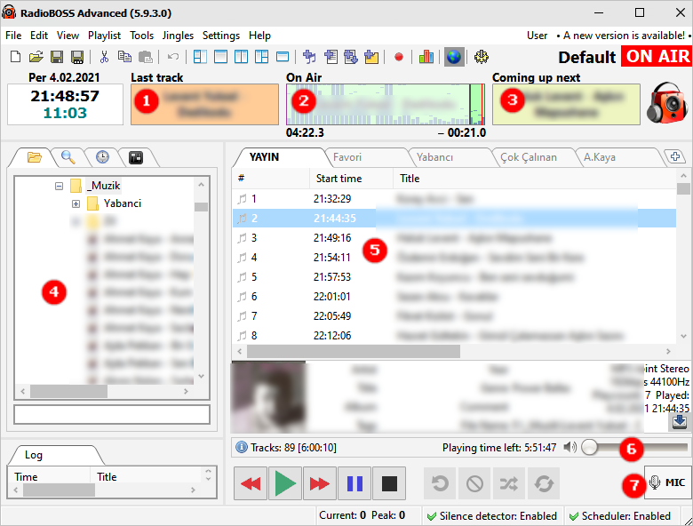The image size is (693, 526).
Task: Toggle the stop-after-track circle button
Action: (474, 483)
